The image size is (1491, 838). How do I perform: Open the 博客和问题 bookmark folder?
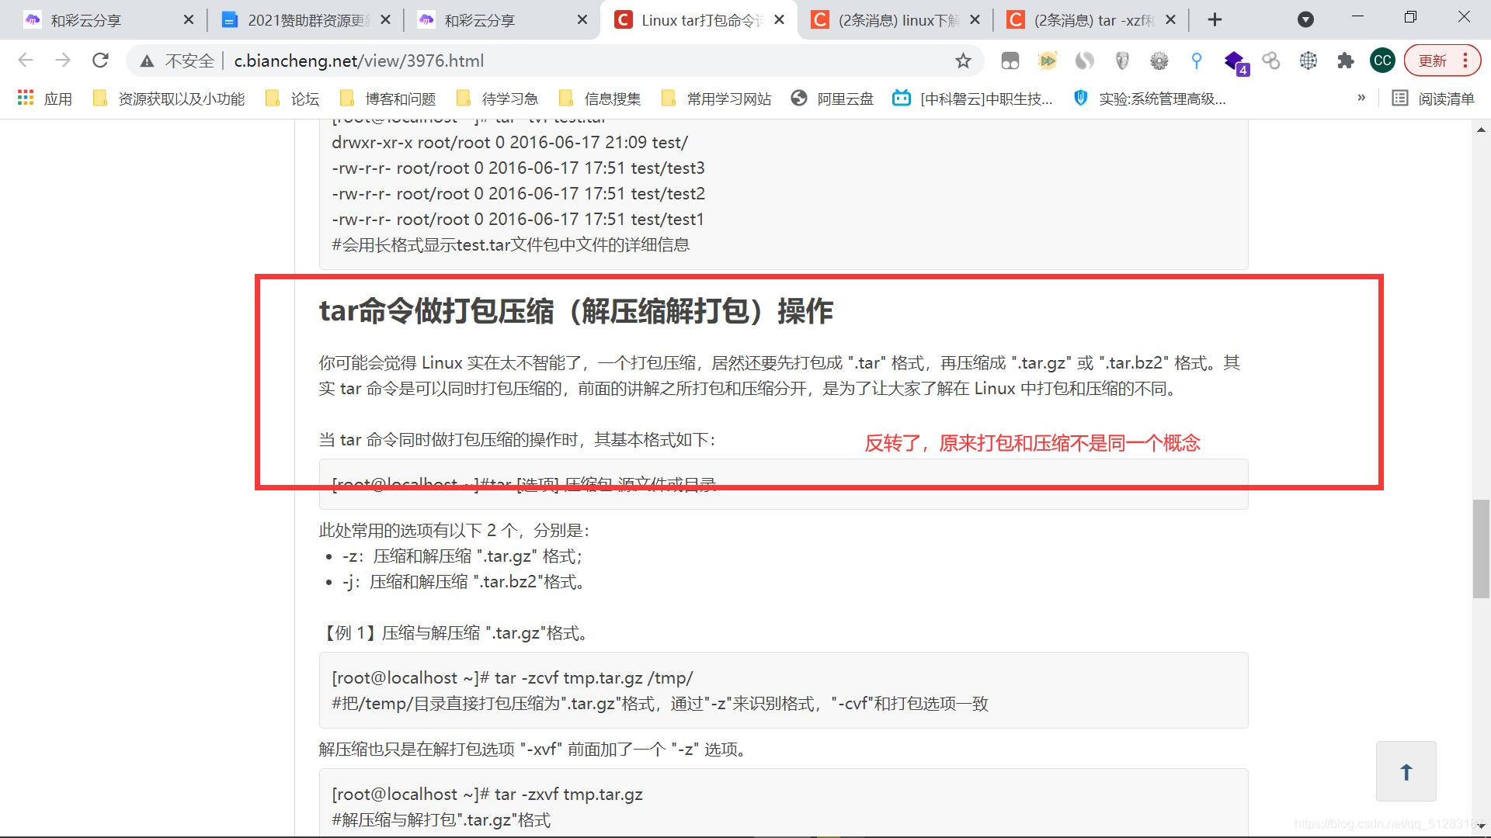(x=388, y=99)
